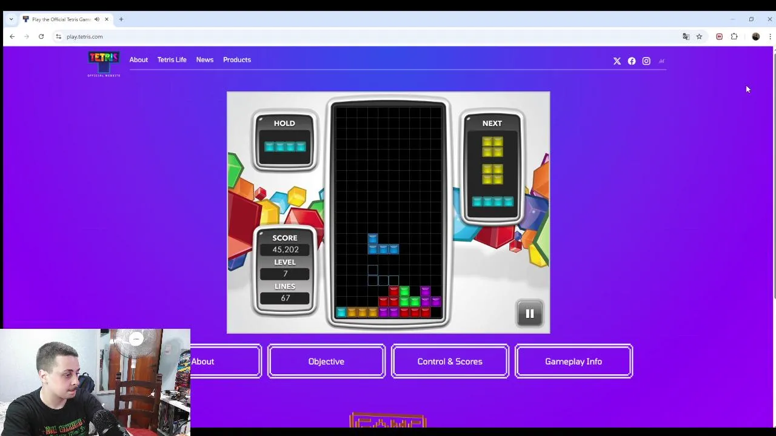Click the red fast-forward extension icon
The image size is (776, 436).
pyautogui.click(x=719, y=37)
